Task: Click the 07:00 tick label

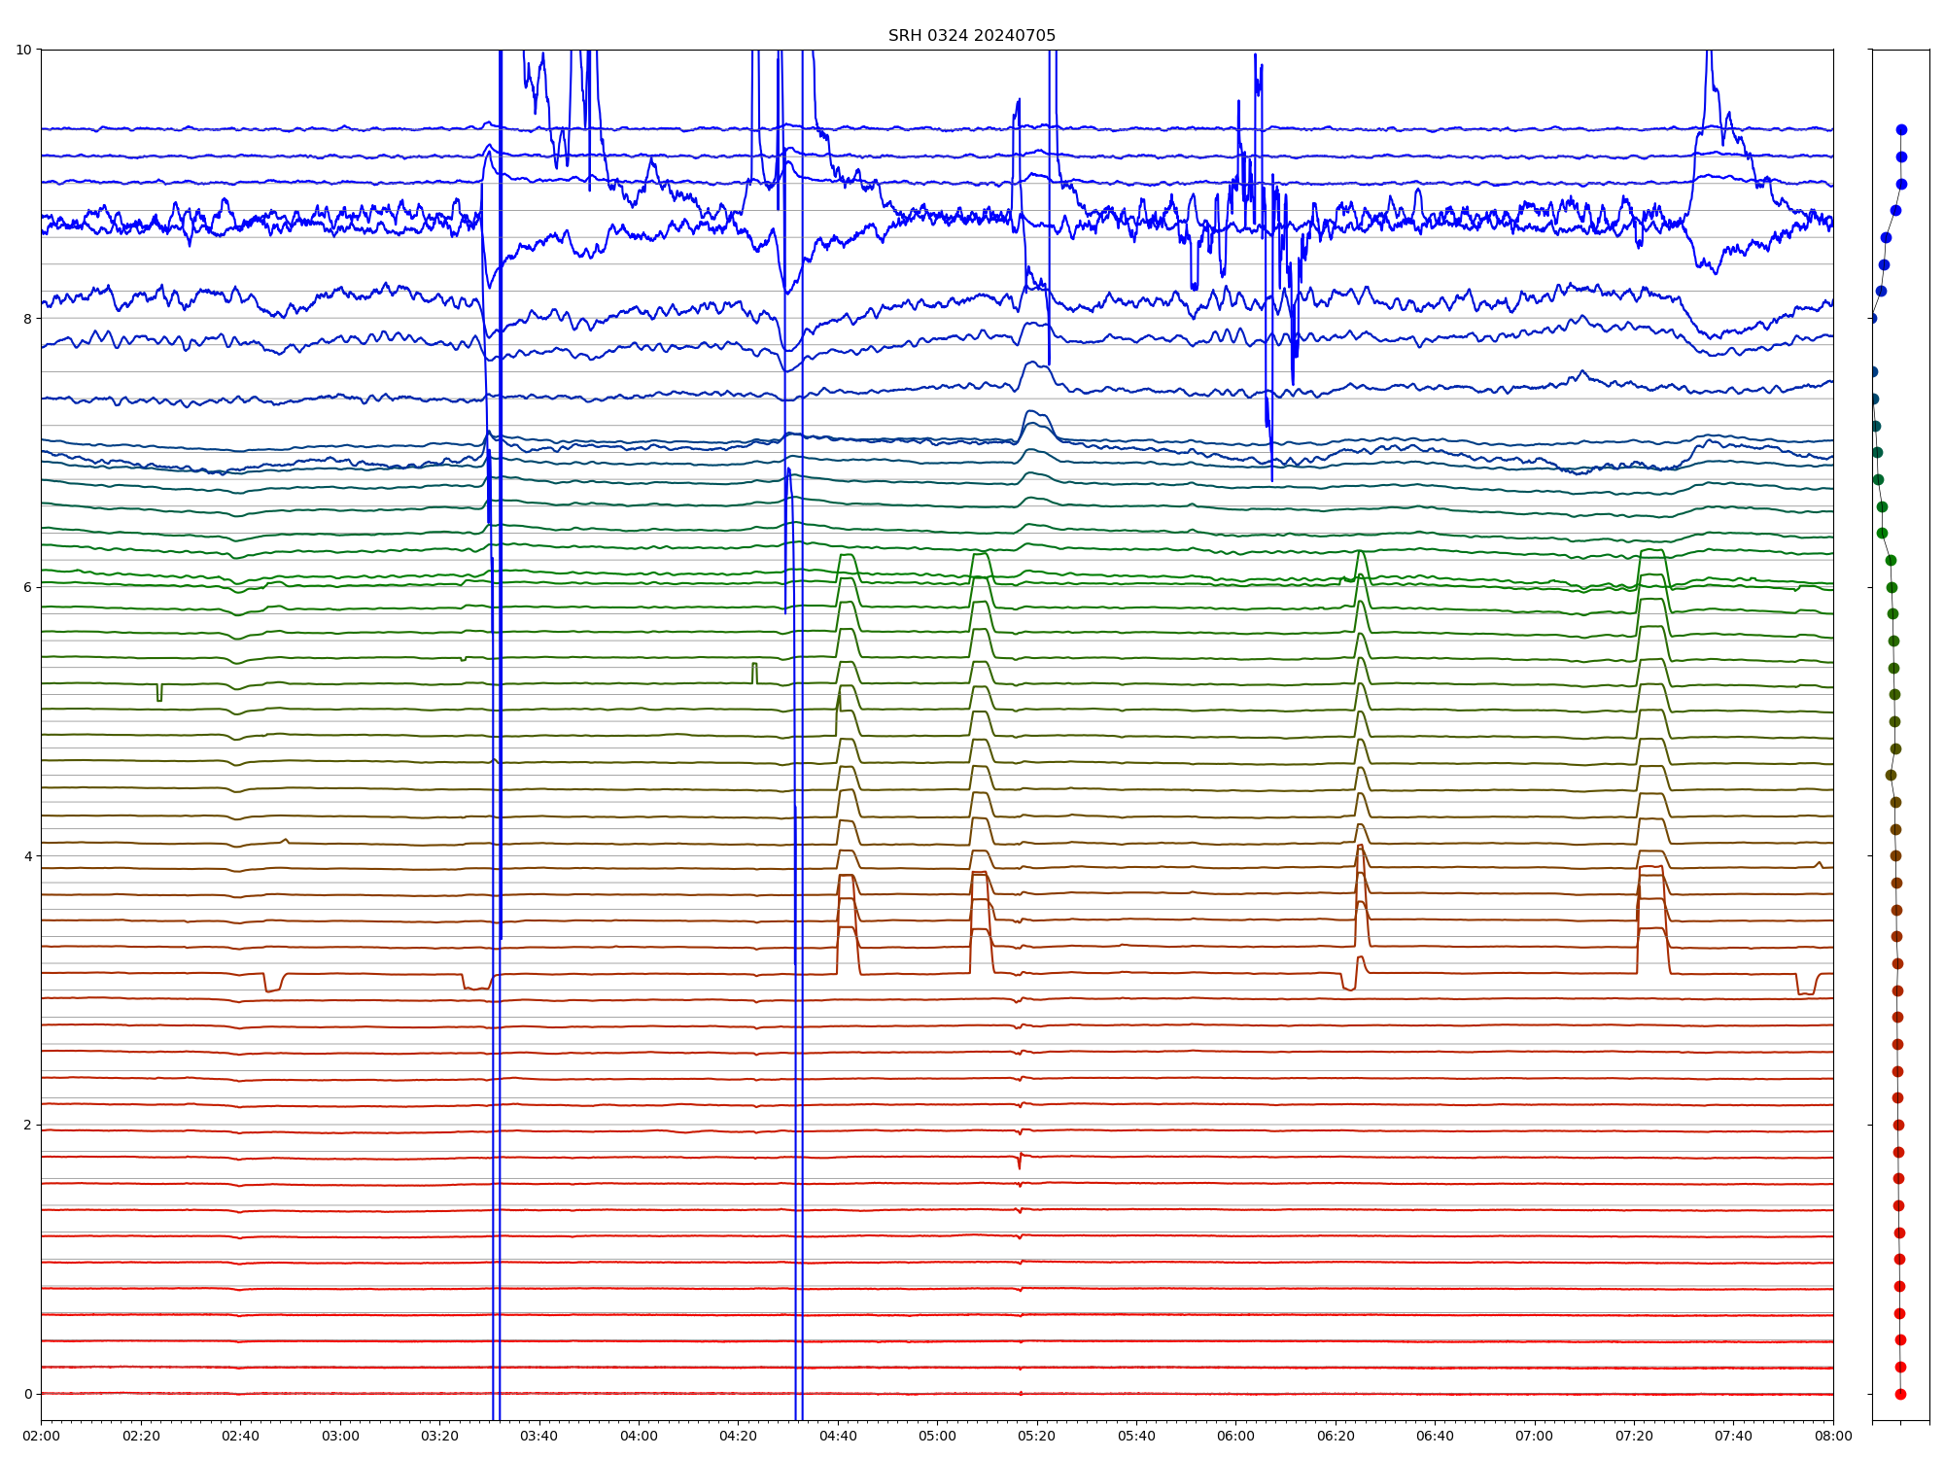Action: tap(1534, 1436)
